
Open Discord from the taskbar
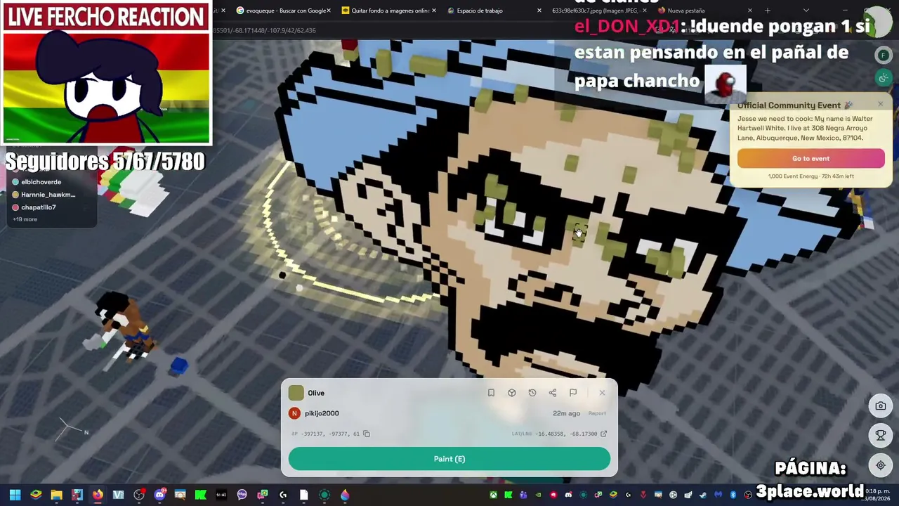pos(159,495)
